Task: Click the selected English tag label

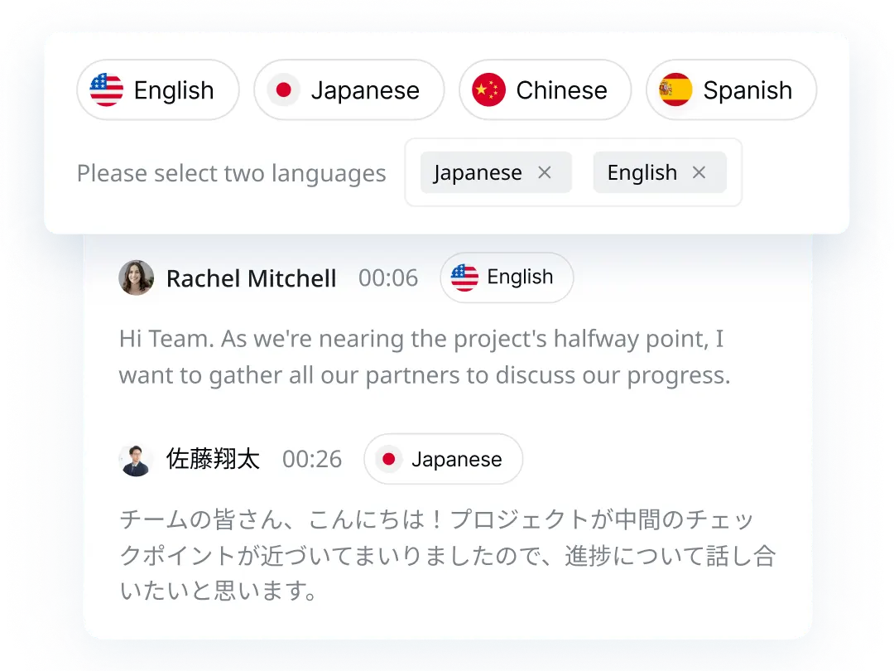Action: 642,172
